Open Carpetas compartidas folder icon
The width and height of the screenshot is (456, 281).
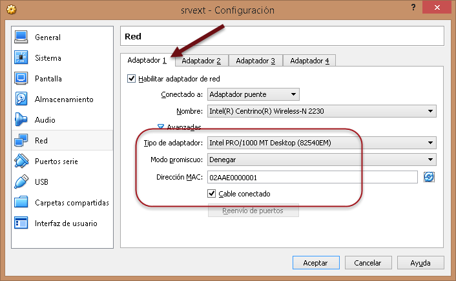tap(21, 203)
